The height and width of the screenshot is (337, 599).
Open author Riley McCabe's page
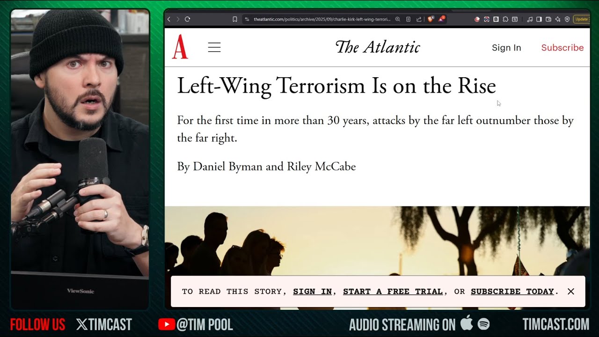[321, 167]
